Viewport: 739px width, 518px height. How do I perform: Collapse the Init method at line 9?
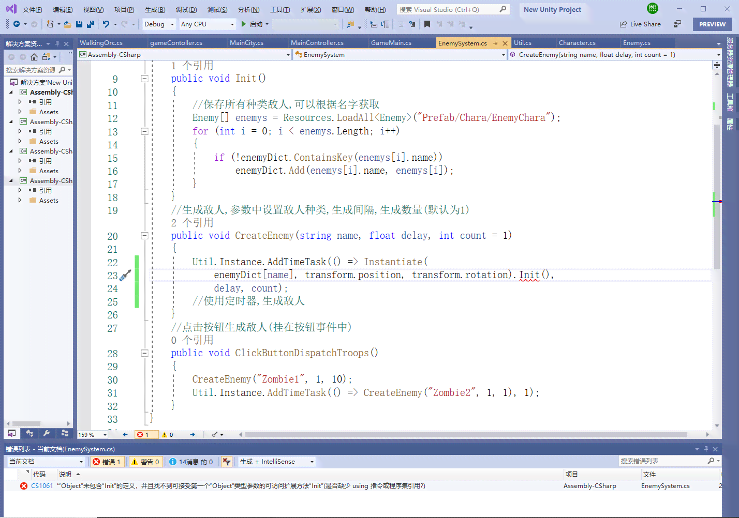coord(145,79)
